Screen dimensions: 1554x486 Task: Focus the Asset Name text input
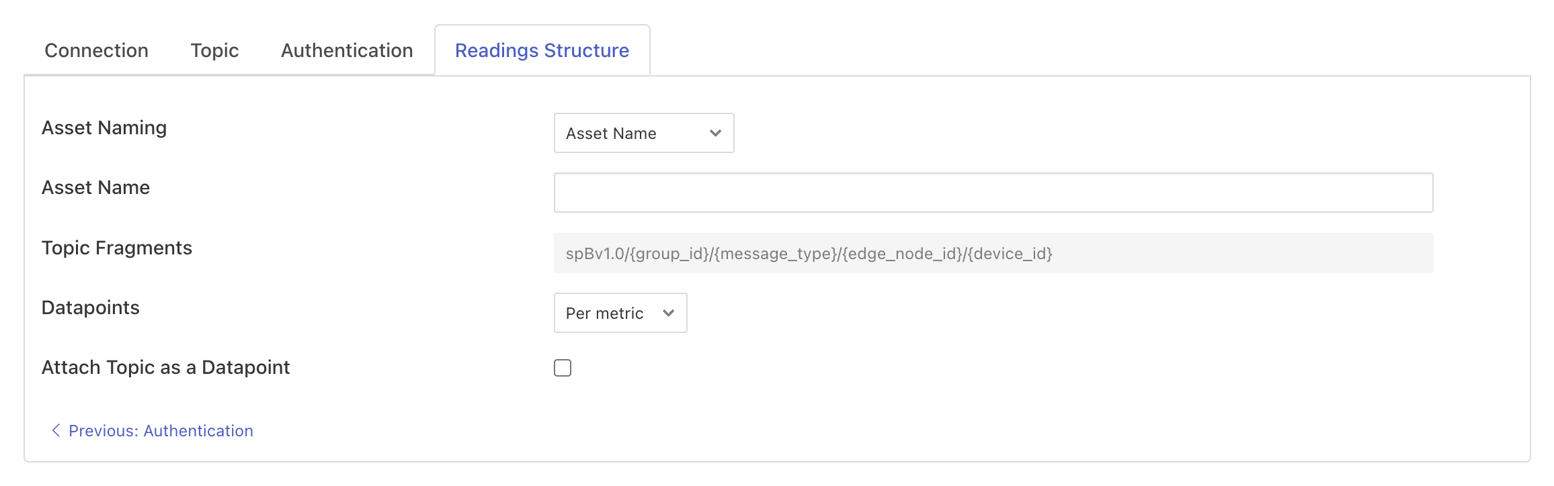tap(993, 193)
